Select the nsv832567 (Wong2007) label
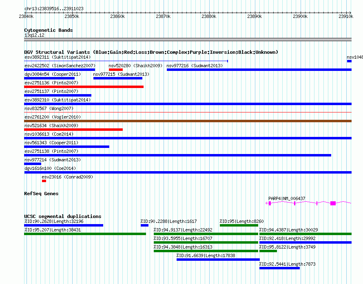This screenshot has height=284, width=363. (x=49, y=108)
